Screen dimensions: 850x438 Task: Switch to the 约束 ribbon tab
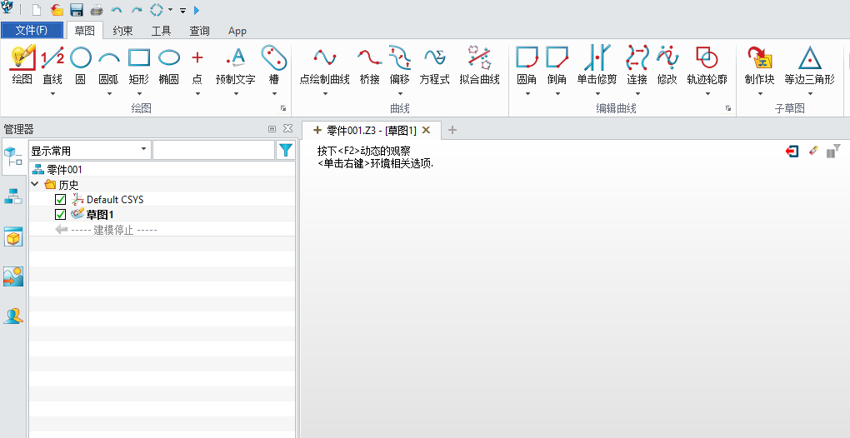click(122, 31)
